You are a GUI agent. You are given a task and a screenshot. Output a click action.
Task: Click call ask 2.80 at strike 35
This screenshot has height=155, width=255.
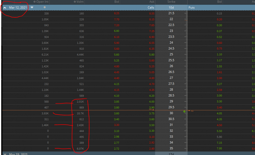pos(151,148)
